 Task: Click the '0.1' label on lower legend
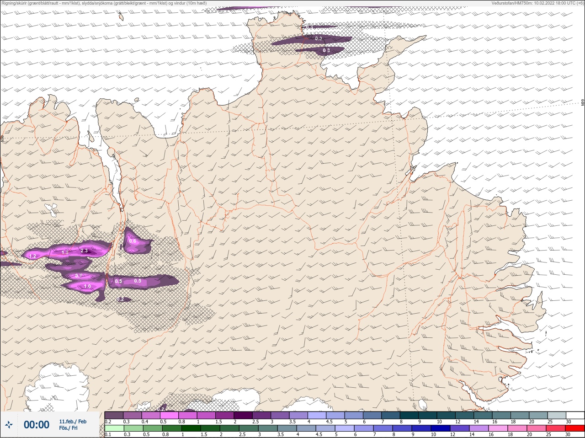pyautogui.click(x=107, y=435)
